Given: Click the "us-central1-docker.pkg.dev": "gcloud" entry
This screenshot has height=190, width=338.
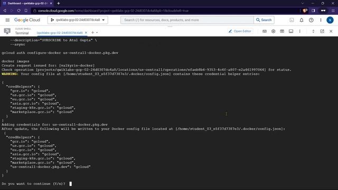Looking at the screenshot, I should [x=51, y=167].
